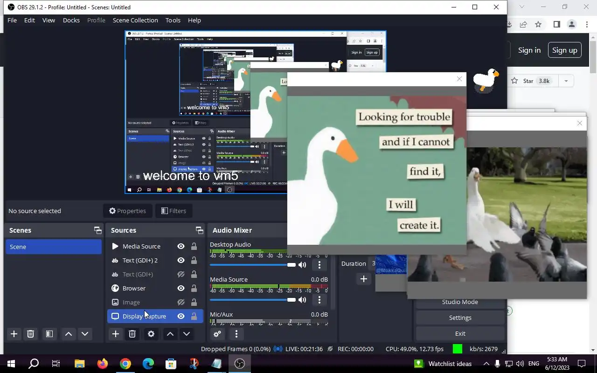The height and width of the screenshot is (373, 597).
Task: Open scene filters icon
Action: (x=49, y=334)
